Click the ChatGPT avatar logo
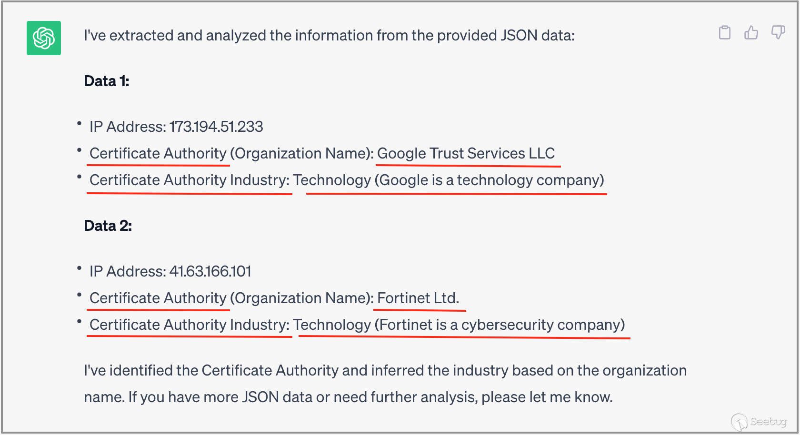 44,38
